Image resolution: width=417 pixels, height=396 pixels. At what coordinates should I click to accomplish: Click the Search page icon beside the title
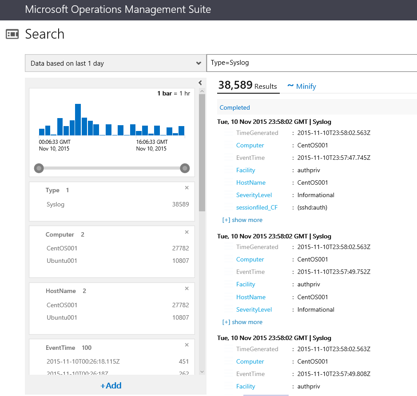pos(12,34)
